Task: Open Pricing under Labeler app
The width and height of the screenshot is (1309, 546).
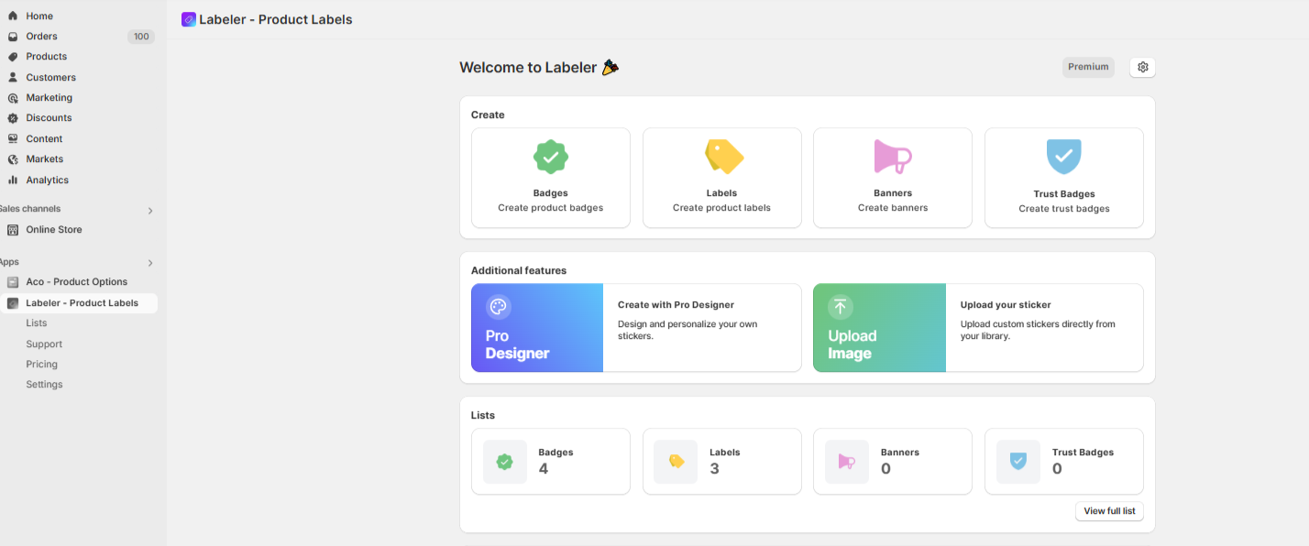Action: [x=41, y=365]
